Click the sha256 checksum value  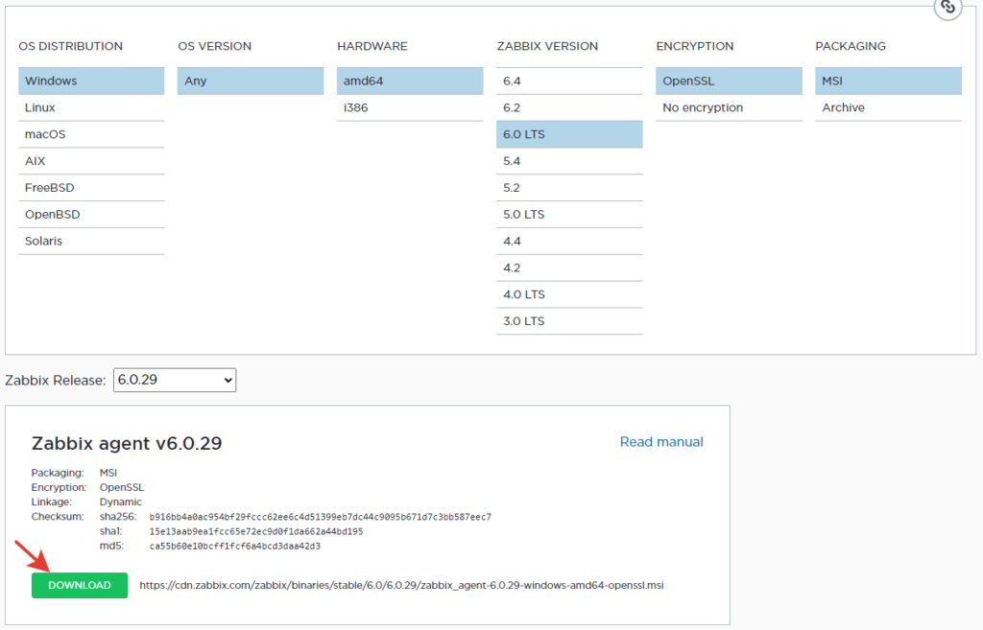(321, 517)
